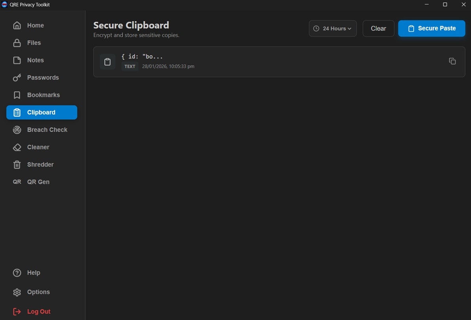This screenshot has height=320, width=471.
Task: Open Breach Check page
Action: tap(42, 130)
